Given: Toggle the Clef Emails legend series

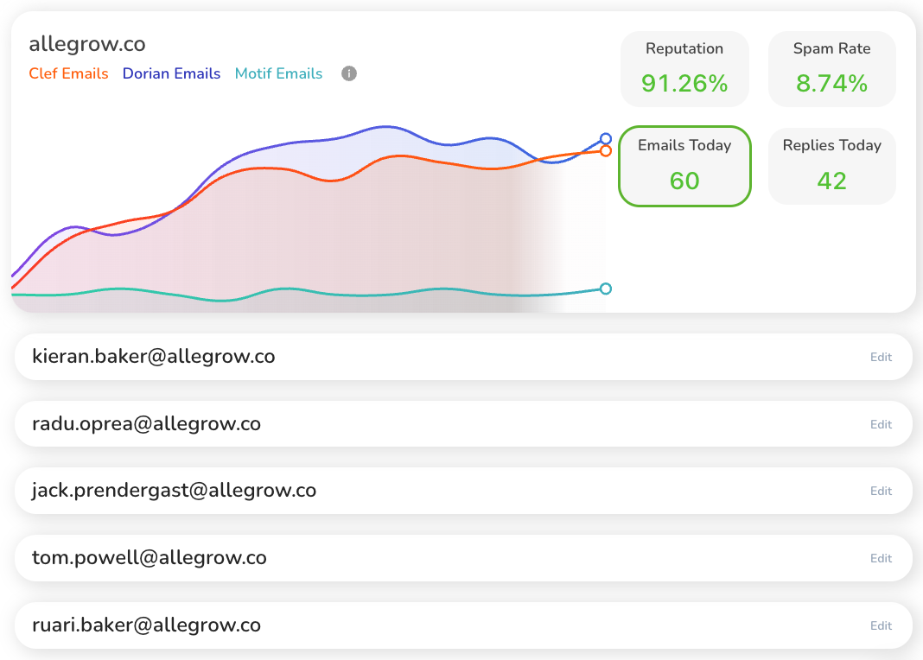Looking at the screenshot, I should [69, 73].
